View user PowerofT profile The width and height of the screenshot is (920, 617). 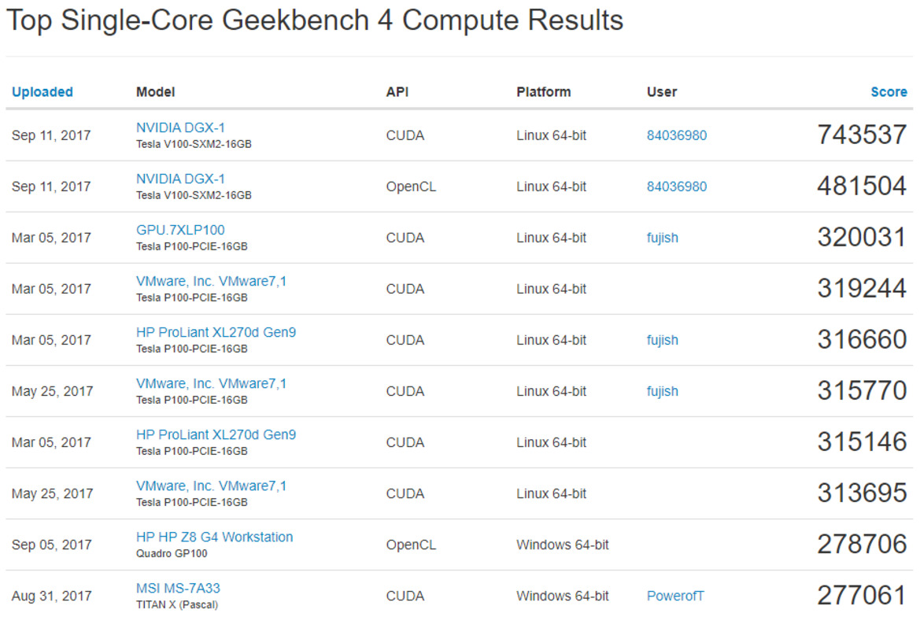[x=674, y=596]
